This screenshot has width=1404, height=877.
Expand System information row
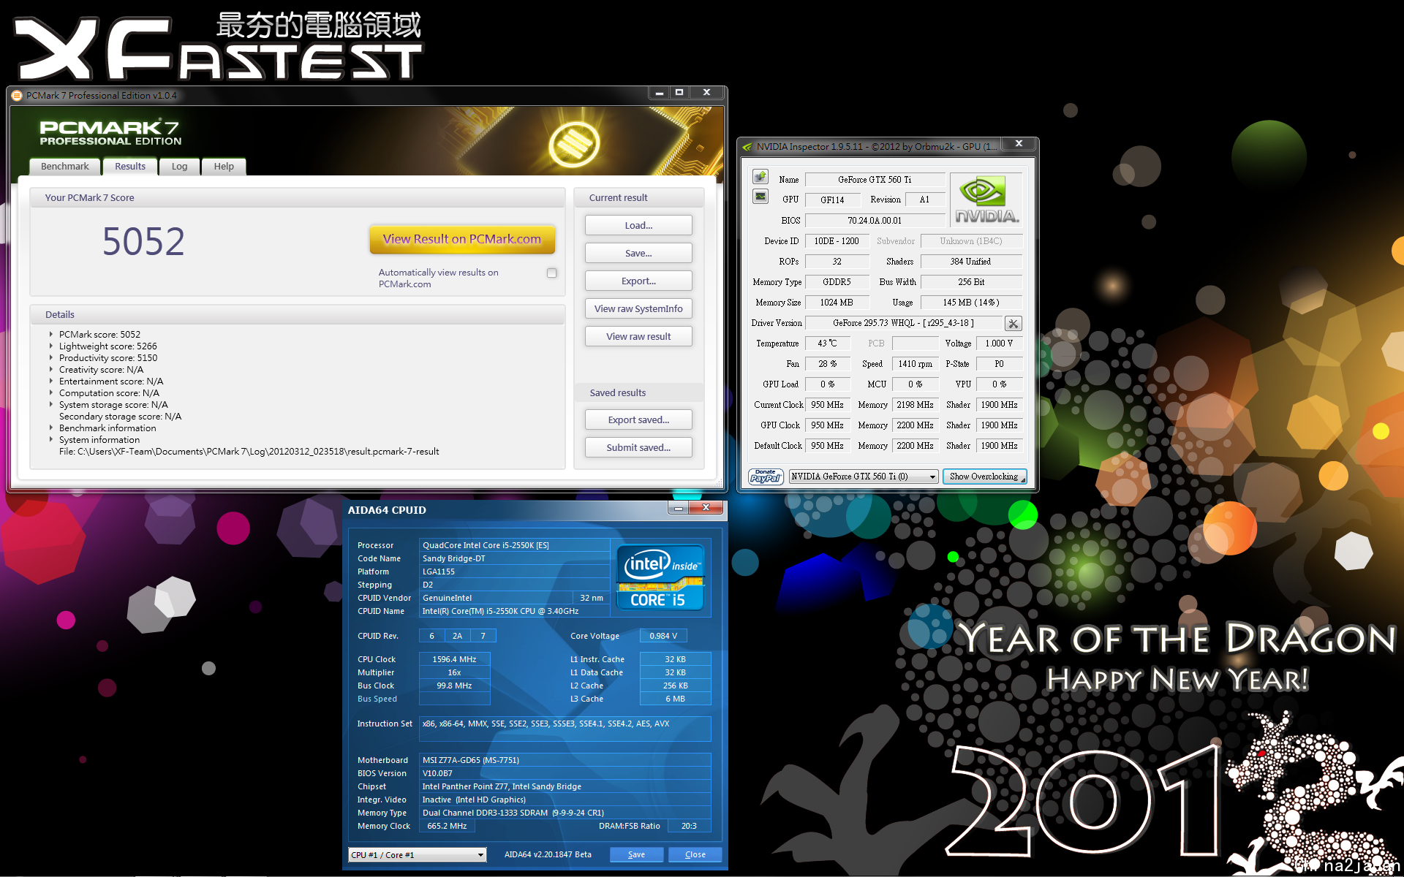(x=51, y=439)
